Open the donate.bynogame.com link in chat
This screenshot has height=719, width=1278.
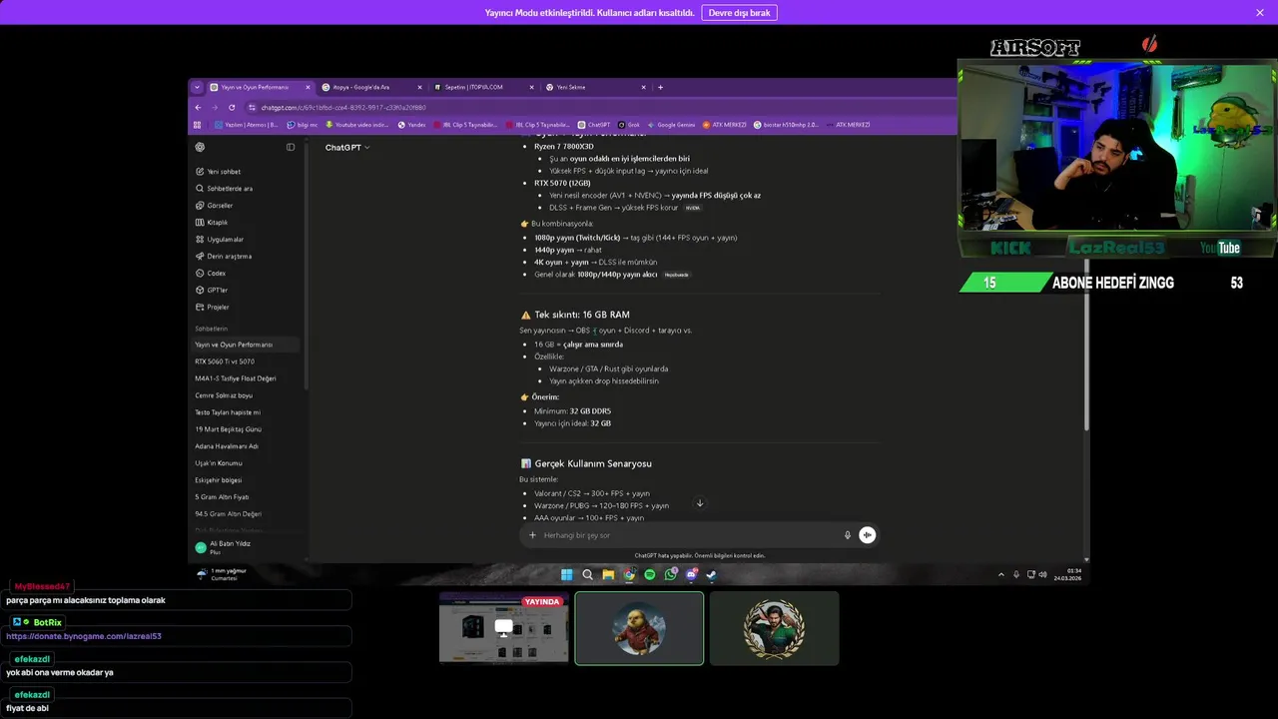pos(84,636)
